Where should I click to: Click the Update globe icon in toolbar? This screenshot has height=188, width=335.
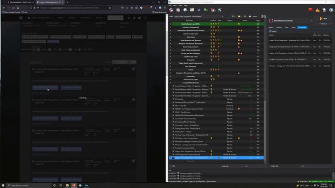[325, 10]
